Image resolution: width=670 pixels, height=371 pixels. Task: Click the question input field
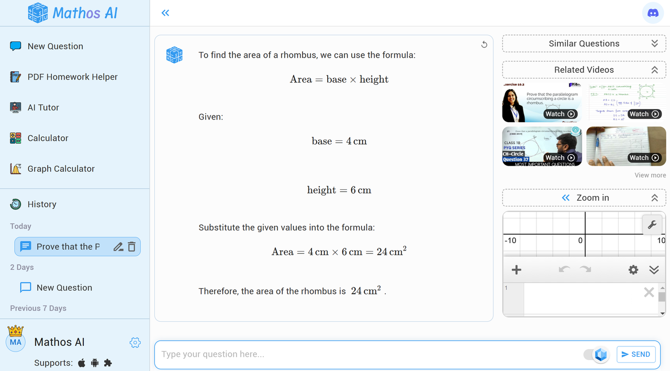pyautogui.click(x=366, y=355)
